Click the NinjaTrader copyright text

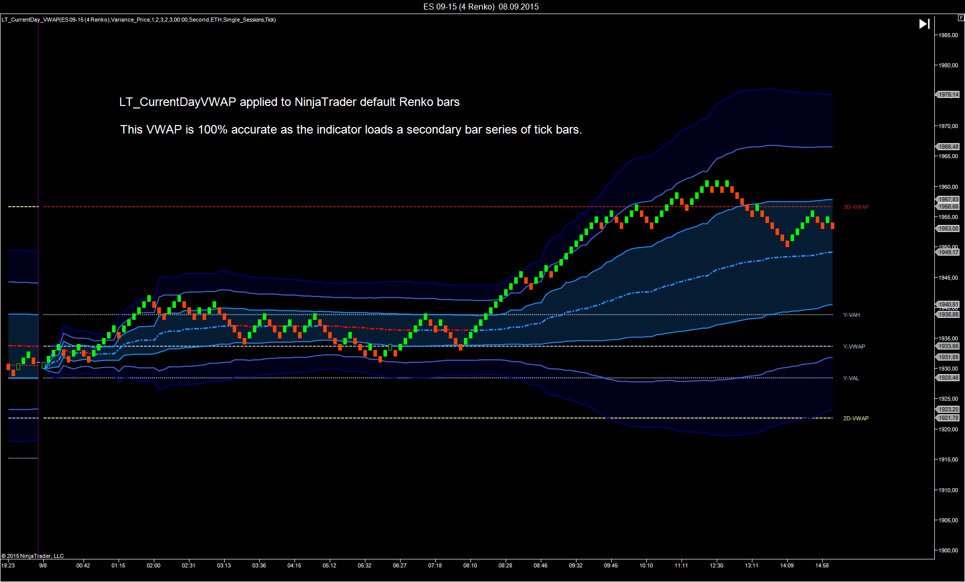pos(33,556)
